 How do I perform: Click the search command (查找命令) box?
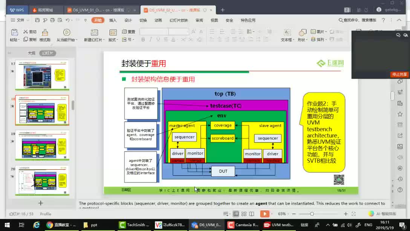click(x=358, y=20)
